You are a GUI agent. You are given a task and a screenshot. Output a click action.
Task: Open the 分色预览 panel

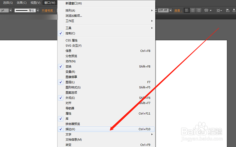106,56
